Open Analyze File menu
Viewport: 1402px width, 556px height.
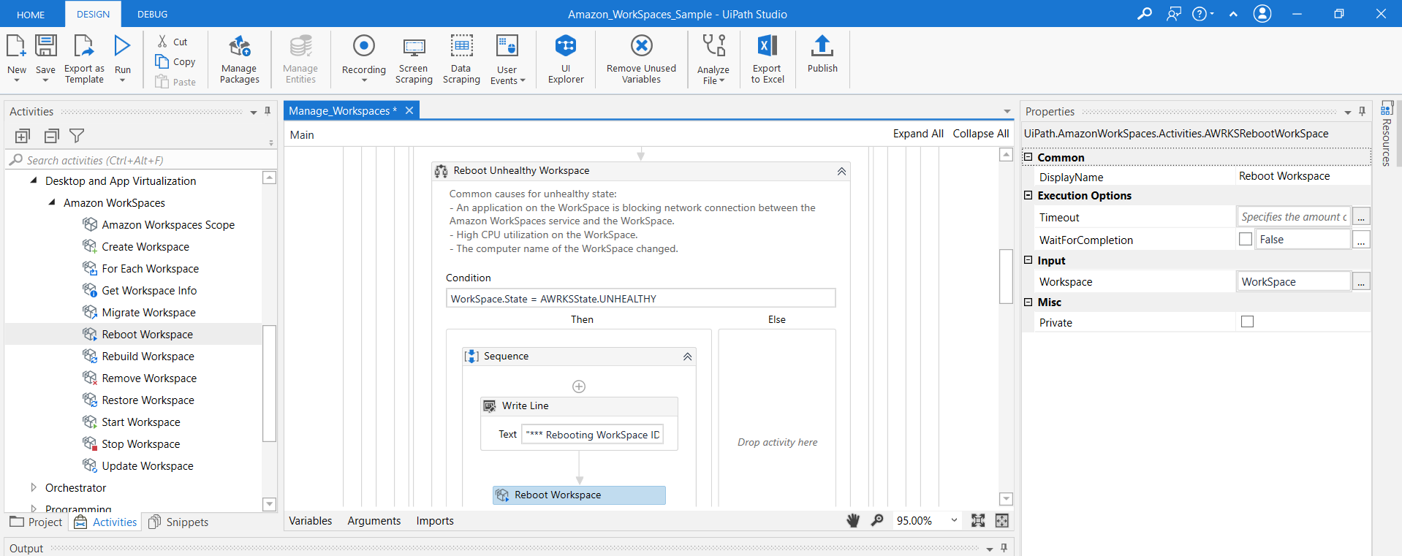[x=713, y=58]
